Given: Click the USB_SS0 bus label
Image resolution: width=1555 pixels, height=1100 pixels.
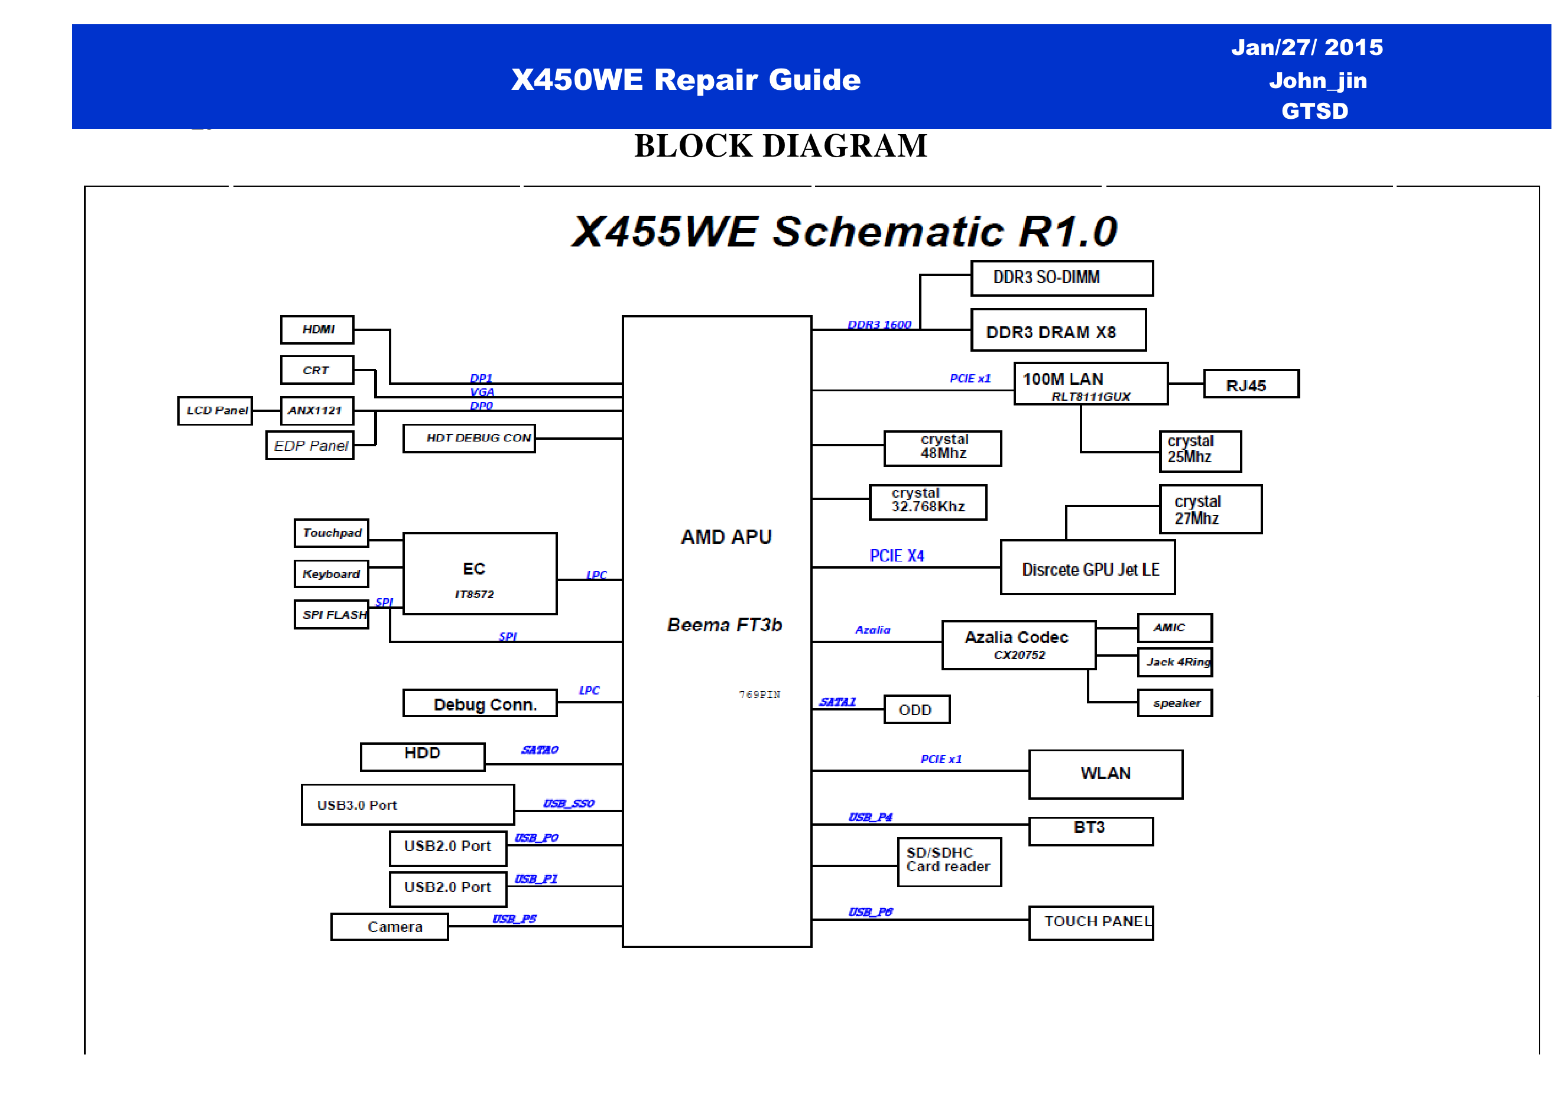Looking at the screenshot, I should pos(569,803).
